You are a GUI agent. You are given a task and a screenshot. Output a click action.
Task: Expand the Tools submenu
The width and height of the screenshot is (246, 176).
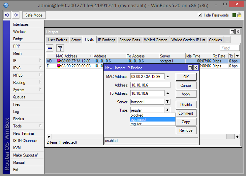click(x=40, y=126)
